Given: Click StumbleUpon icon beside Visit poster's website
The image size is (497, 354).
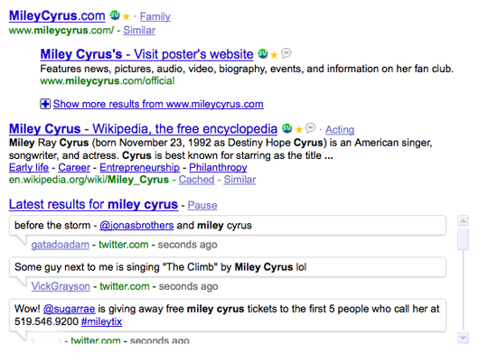Looking at the screenshot, I should [263, 54].
